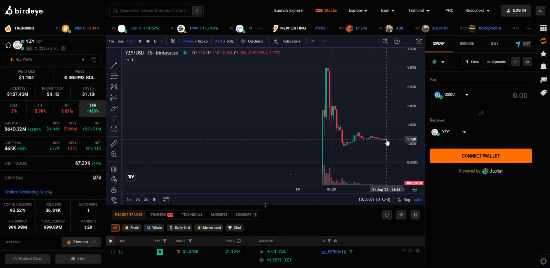Hide all drawings with eye icon

point(114,200)
